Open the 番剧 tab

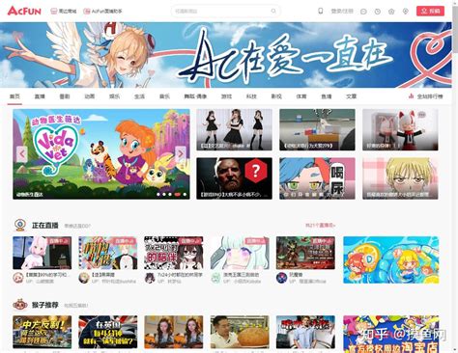coord(65,96)
